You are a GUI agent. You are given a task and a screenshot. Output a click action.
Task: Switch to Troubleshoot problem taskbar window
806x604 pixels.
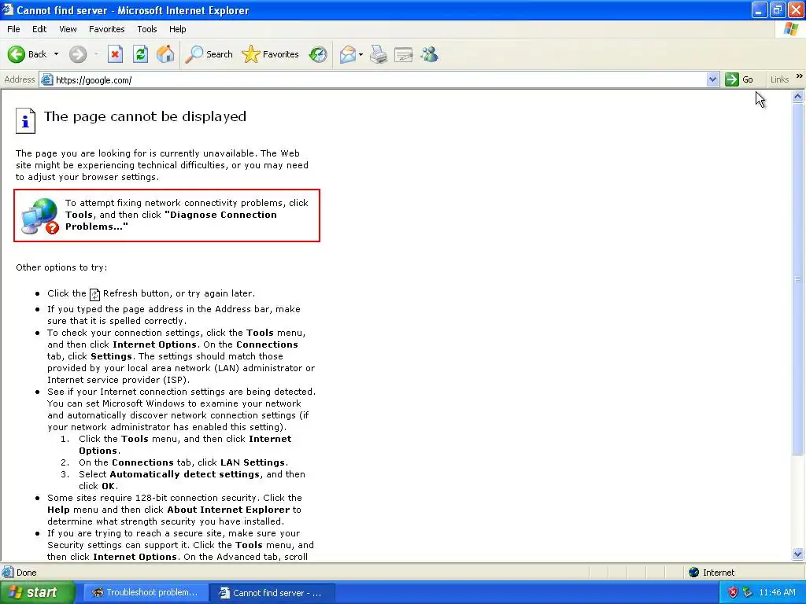[145, 593]
